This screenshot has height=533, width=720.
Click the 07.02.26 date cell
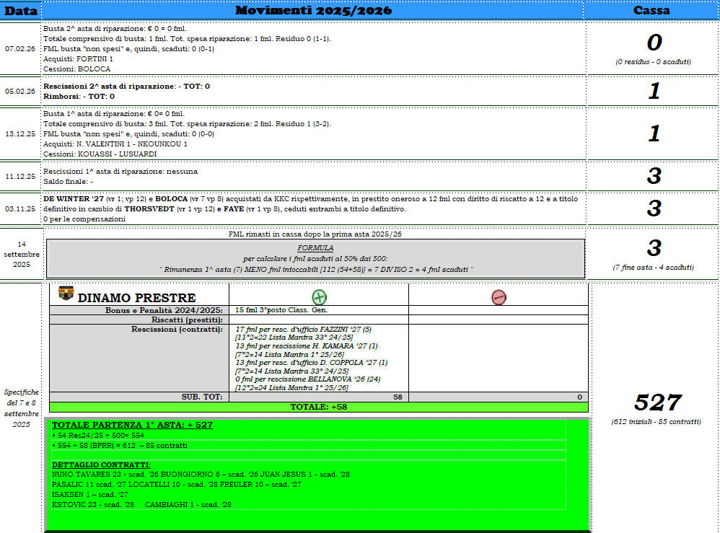(x=21, y=49)
